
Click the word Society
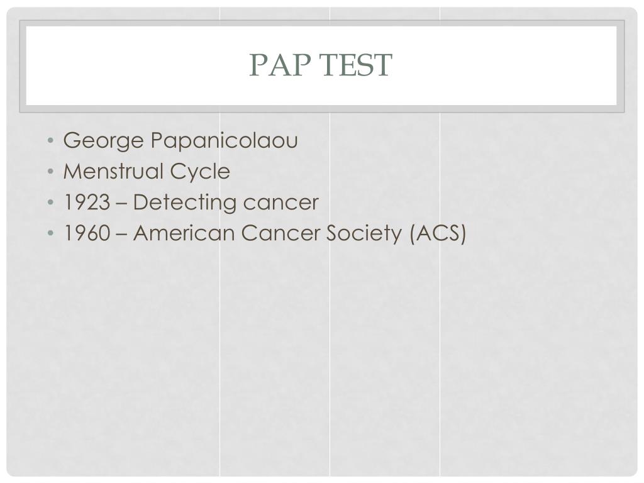click(364, 234)
